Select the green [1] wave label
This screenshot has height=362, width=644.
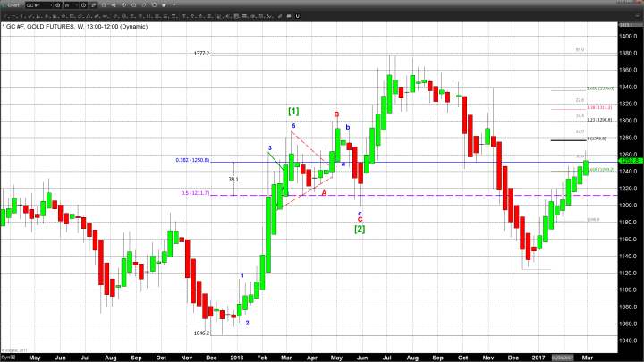tap(294, 111)
